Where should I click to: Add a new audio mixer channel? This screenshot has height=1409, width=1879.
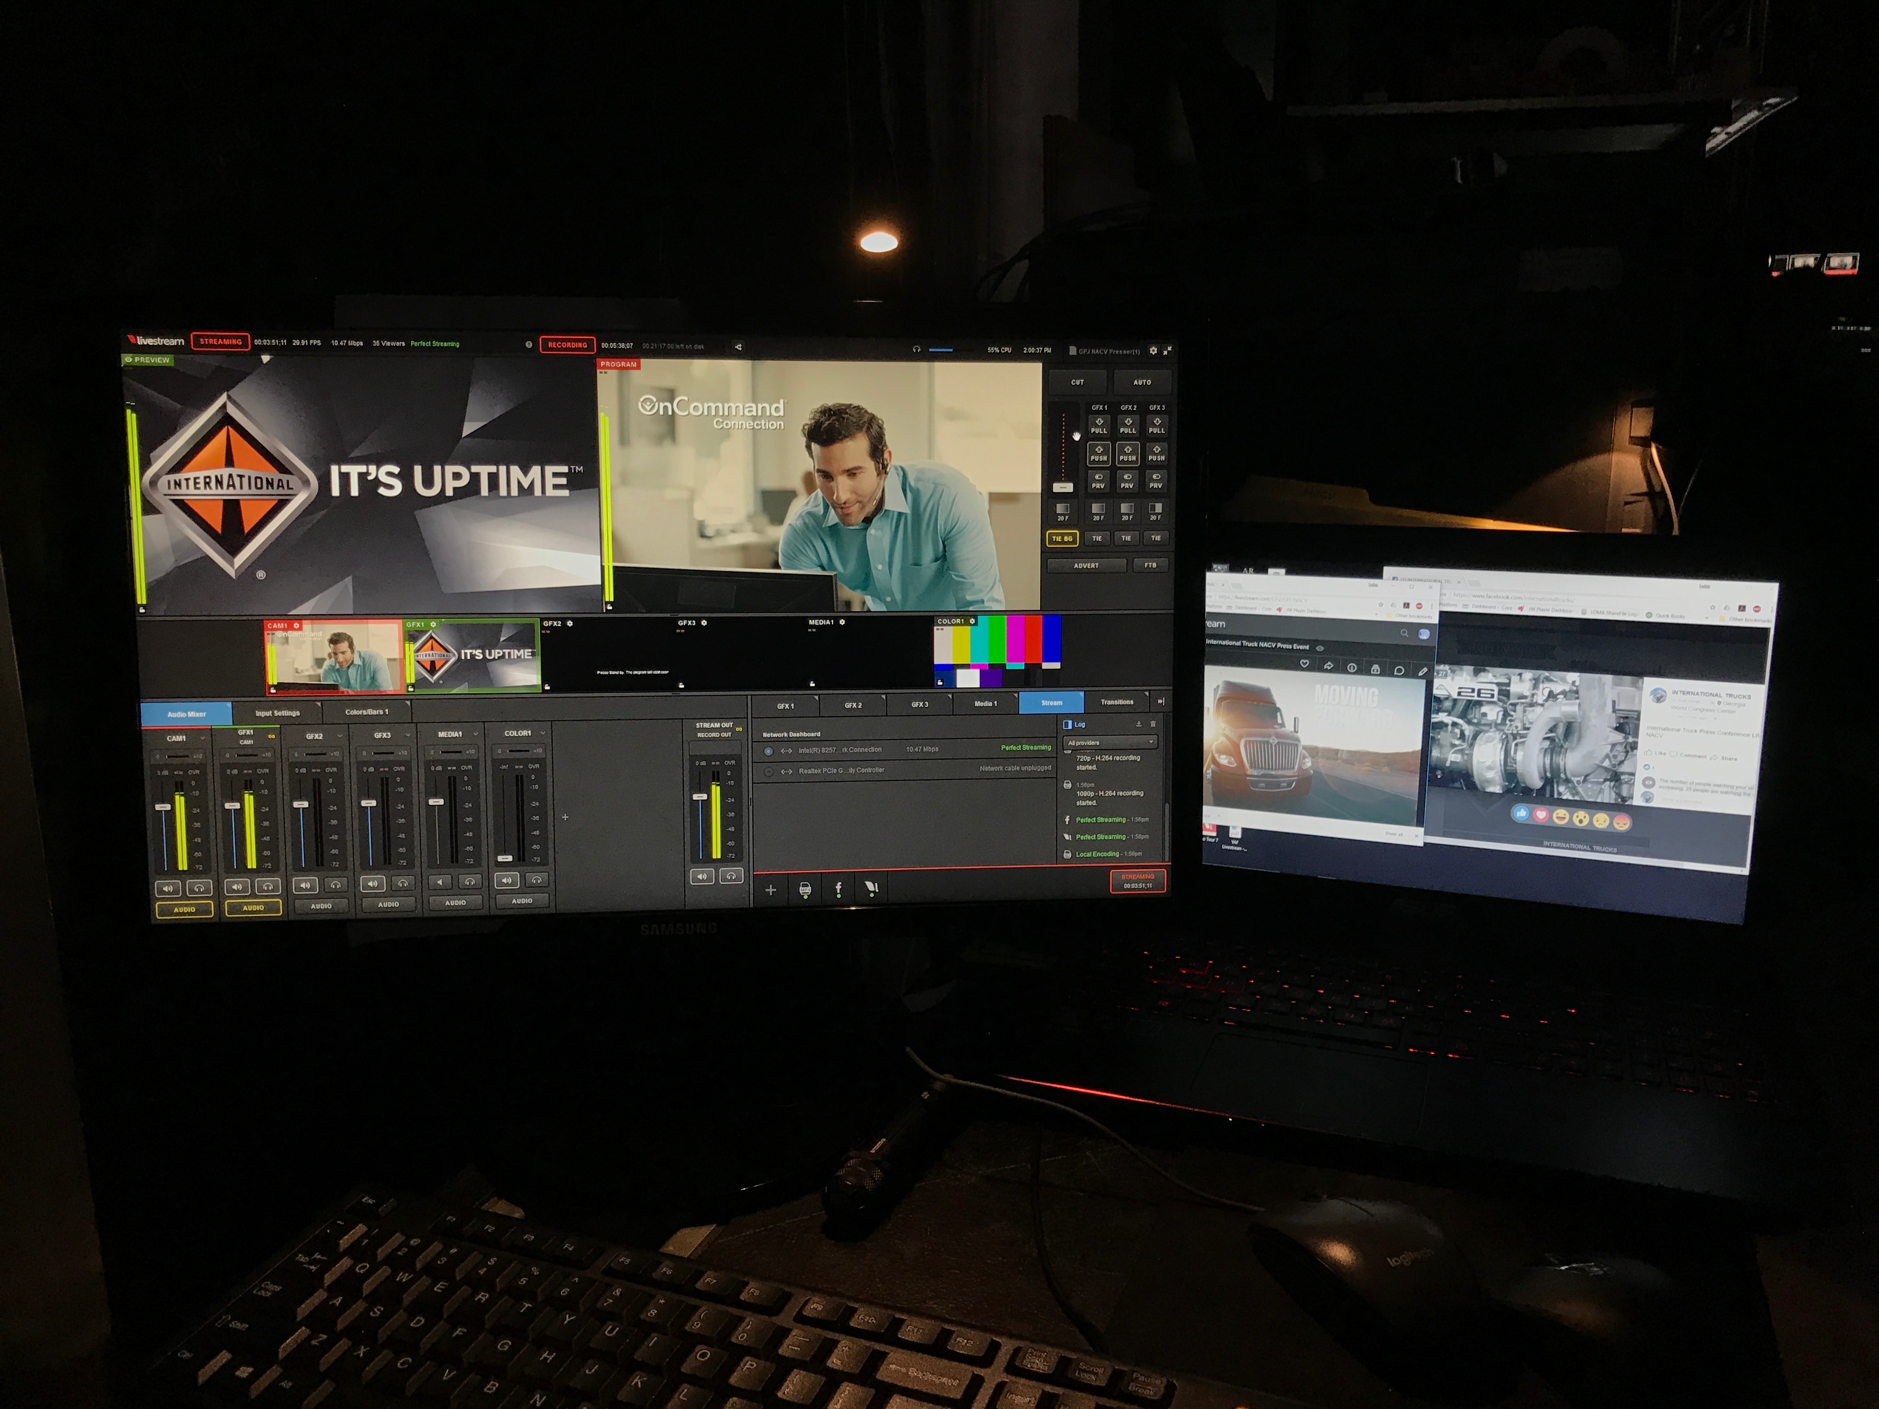point(566,817)
